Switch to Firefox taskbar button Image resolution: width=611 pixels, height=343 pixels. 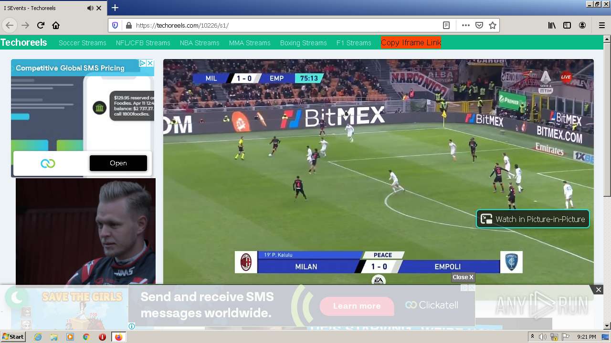(118, 337)
